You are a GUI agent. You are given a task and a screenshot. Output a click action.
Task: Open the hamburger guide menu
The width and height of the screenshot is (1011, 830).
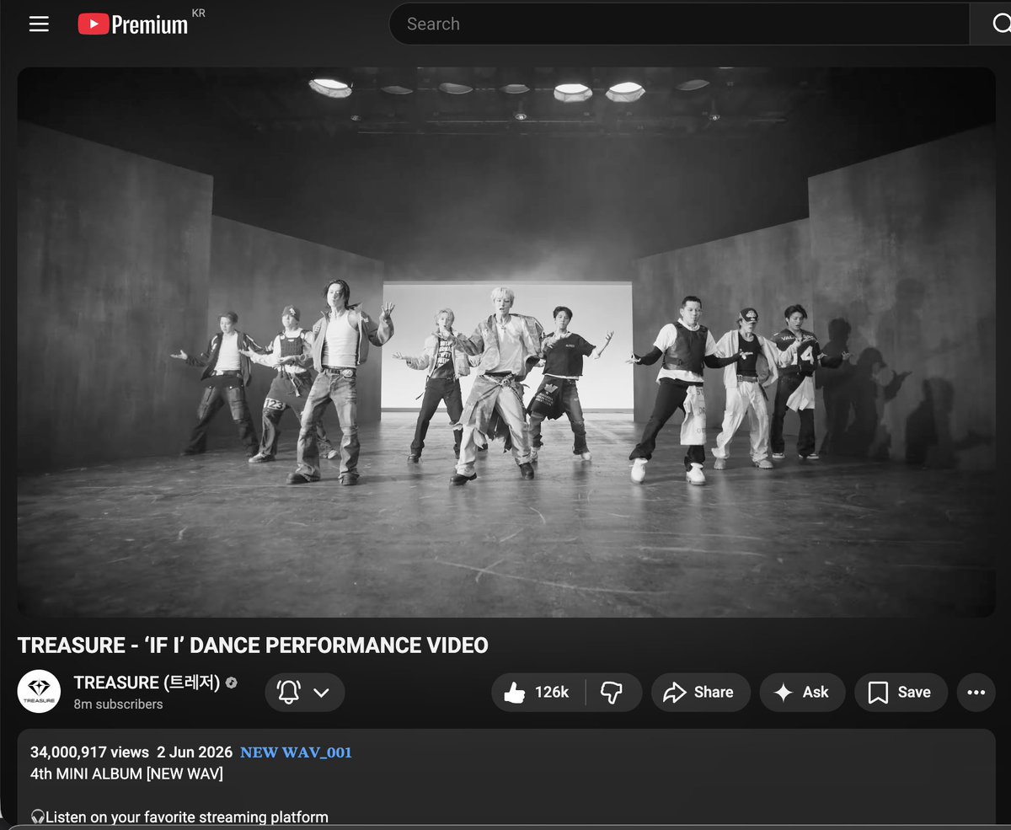pyautogui.click(x=39, y=24)
